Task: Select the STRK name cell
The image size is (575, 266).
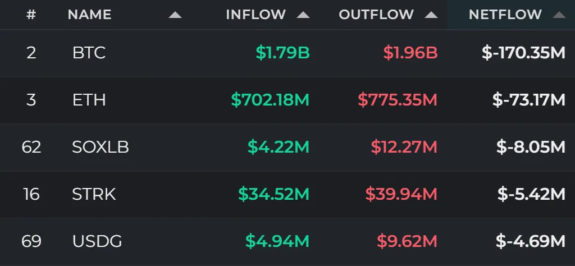Action: pyautogui.click(x=94, y=194)
